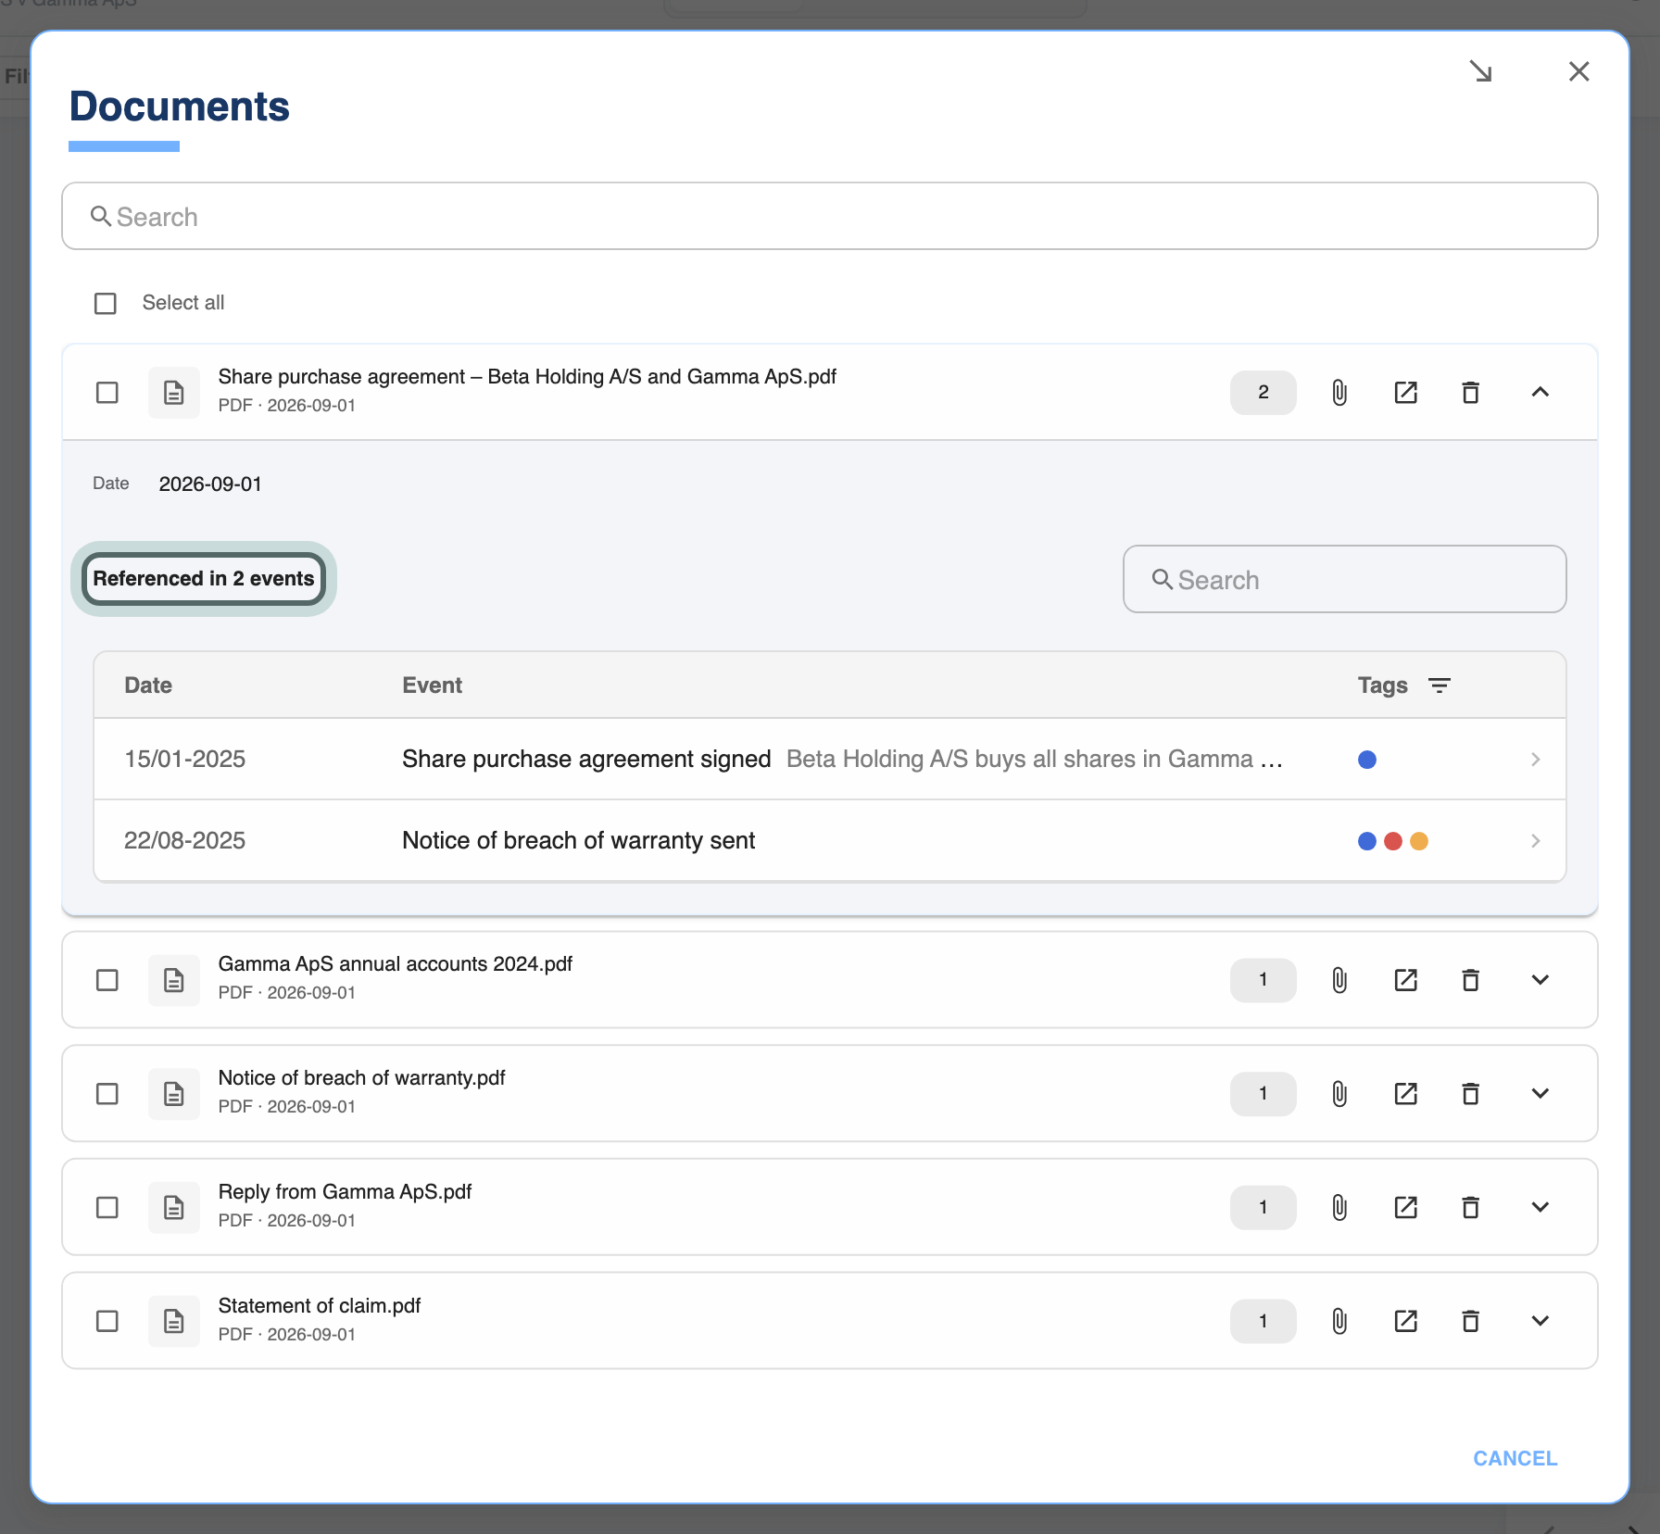Click paperclip for Notice of breach of warranty.pdf
The image size is (1660, 1534).
tap(1339, 1094)
